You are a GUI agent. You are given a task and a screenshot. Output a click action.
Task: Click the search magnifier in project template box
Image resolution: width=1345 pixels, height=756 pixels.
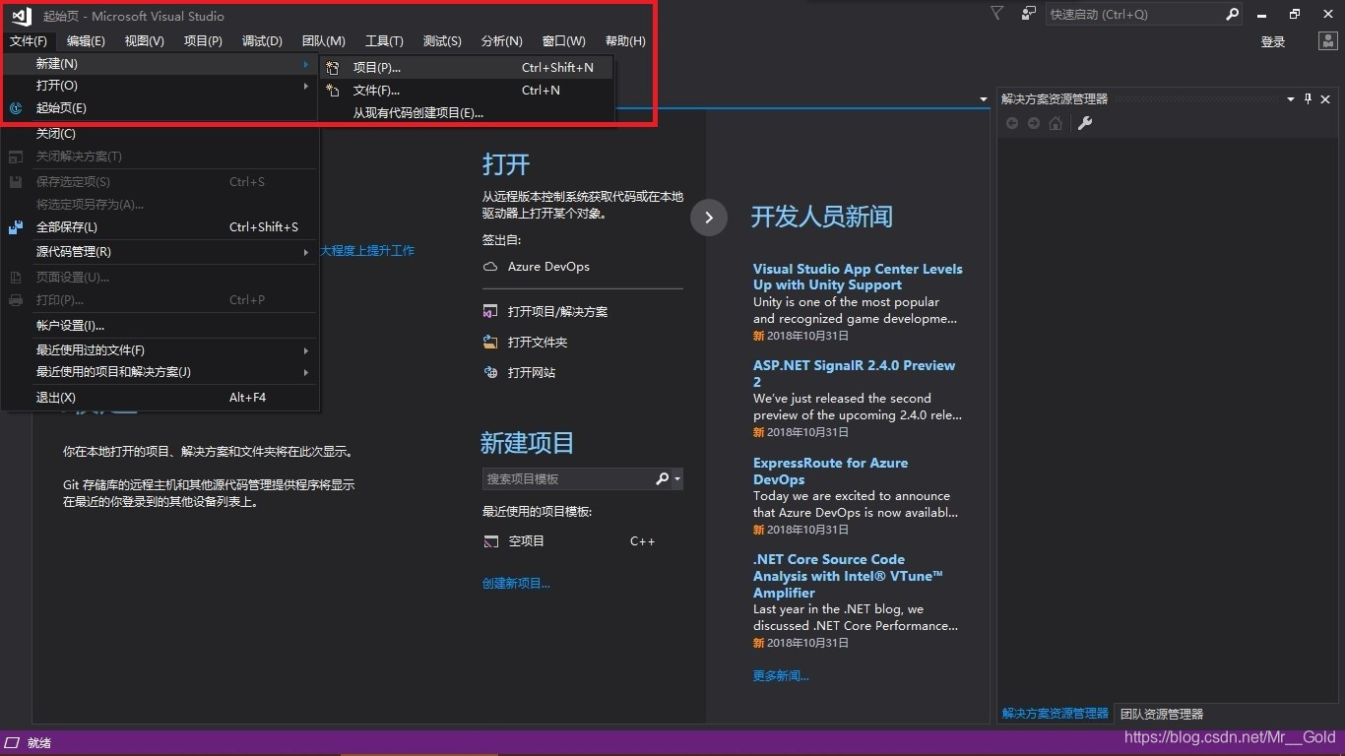(x=662, y=478)
